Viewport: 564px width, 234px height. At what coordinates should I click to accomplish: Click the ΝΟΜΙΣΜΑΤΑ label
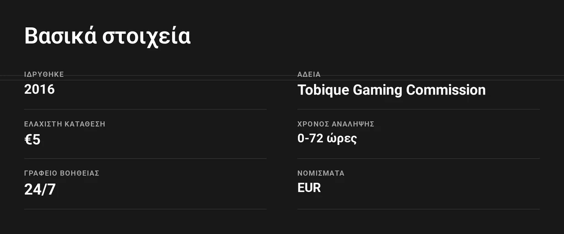point(321,173)
